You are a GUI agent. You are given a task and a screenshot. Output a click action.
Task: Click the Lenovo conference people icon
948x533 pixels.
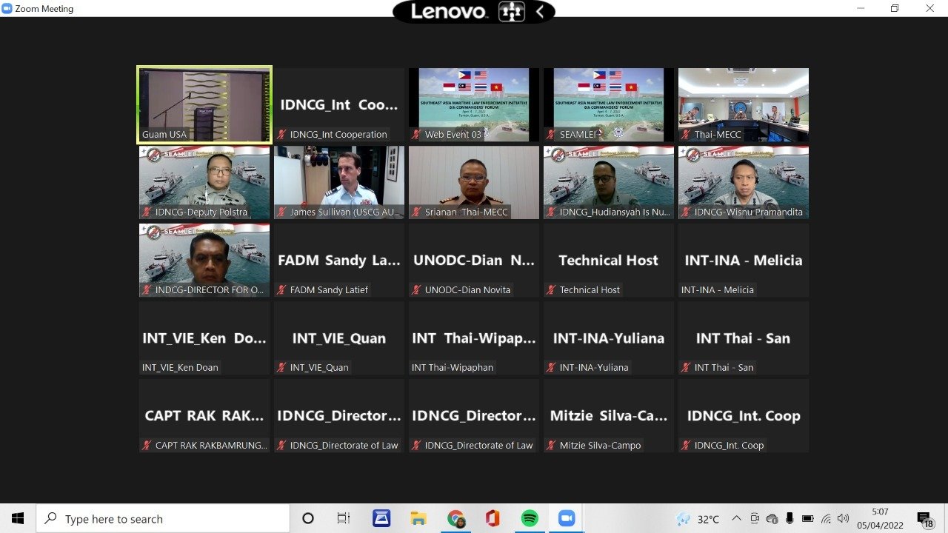point(512,12)
